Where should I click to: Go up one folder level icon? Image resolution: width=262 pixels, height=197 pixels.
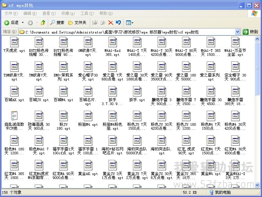tap(43, 23)
